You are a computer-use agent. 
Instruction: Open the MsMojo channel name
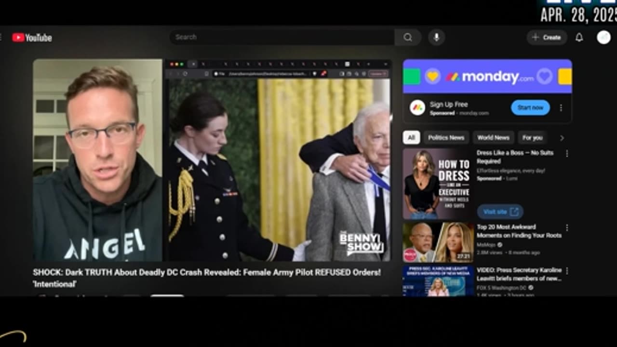[486, 245]
